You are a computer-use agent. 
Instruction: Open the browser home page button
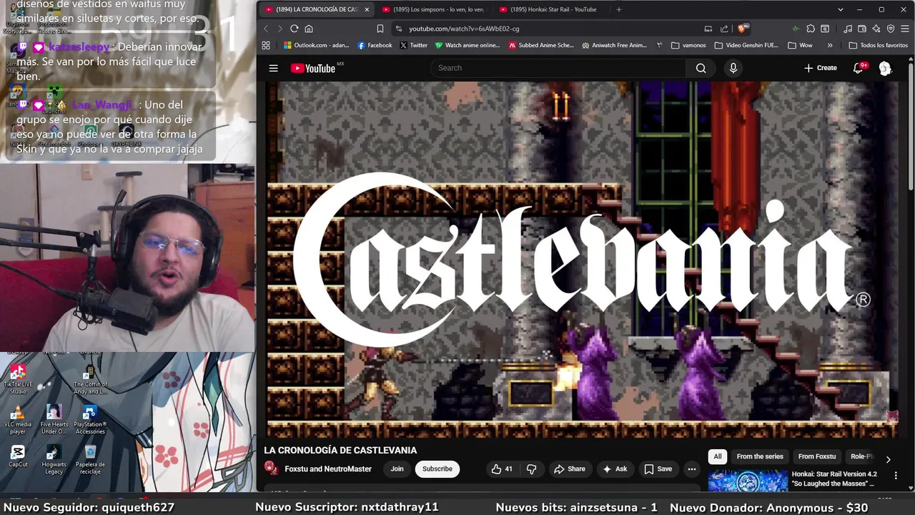click(309, 29)
